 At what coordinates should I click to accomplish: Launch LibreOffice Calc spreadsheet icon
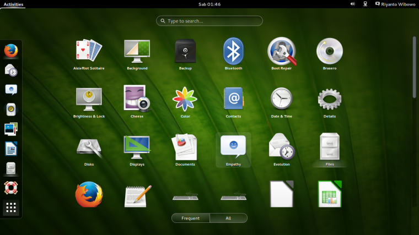point(330,194)
